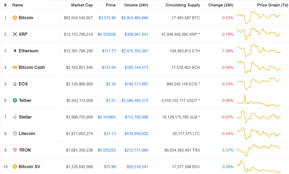Open TRON volume $212,771,086 link
Screen dimensions: 289x174
(x=136, y=150)
